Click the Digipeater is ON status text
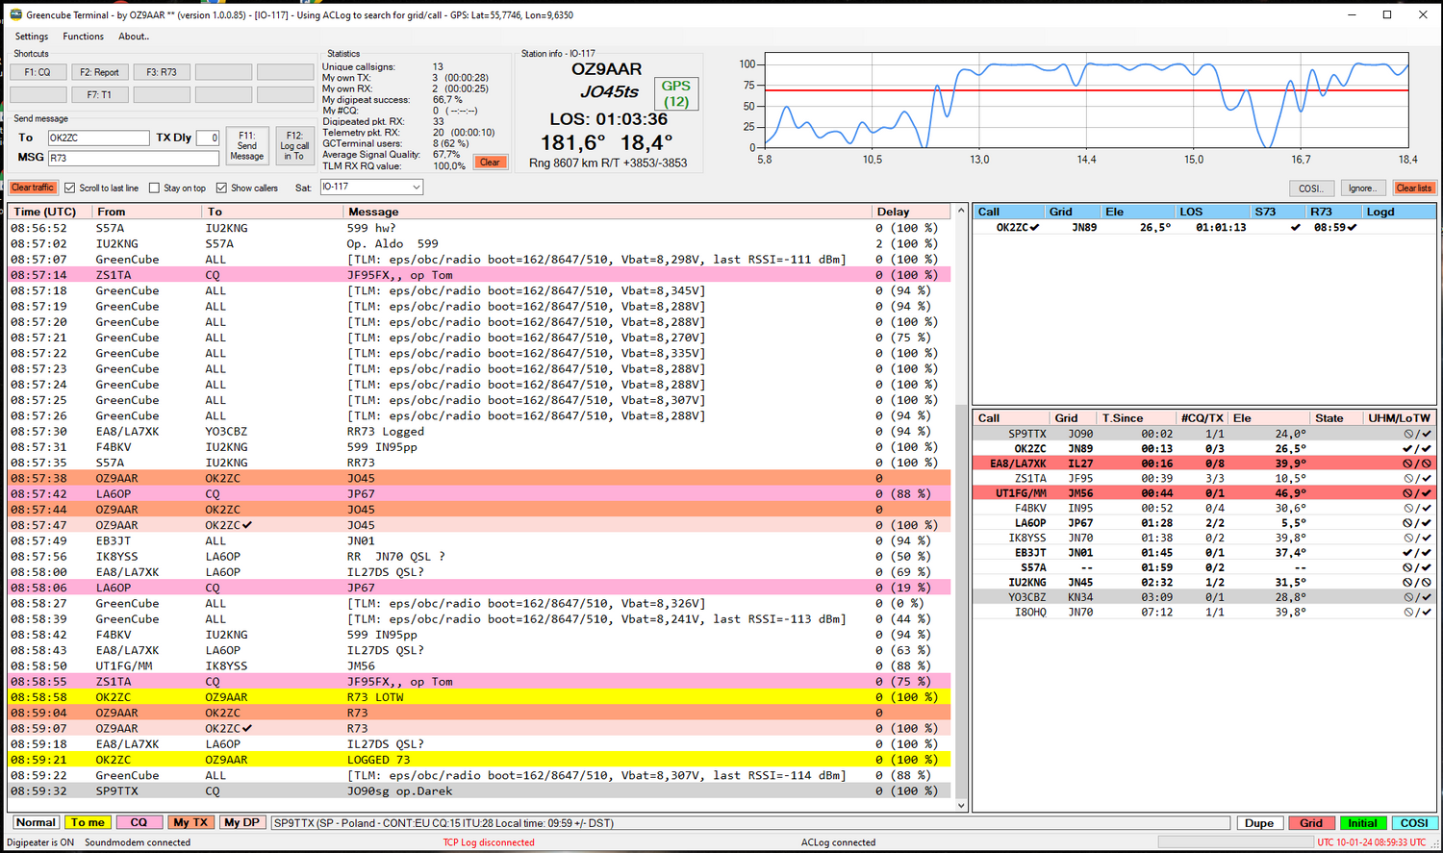1443x853 pixels. tap(40, 843)
